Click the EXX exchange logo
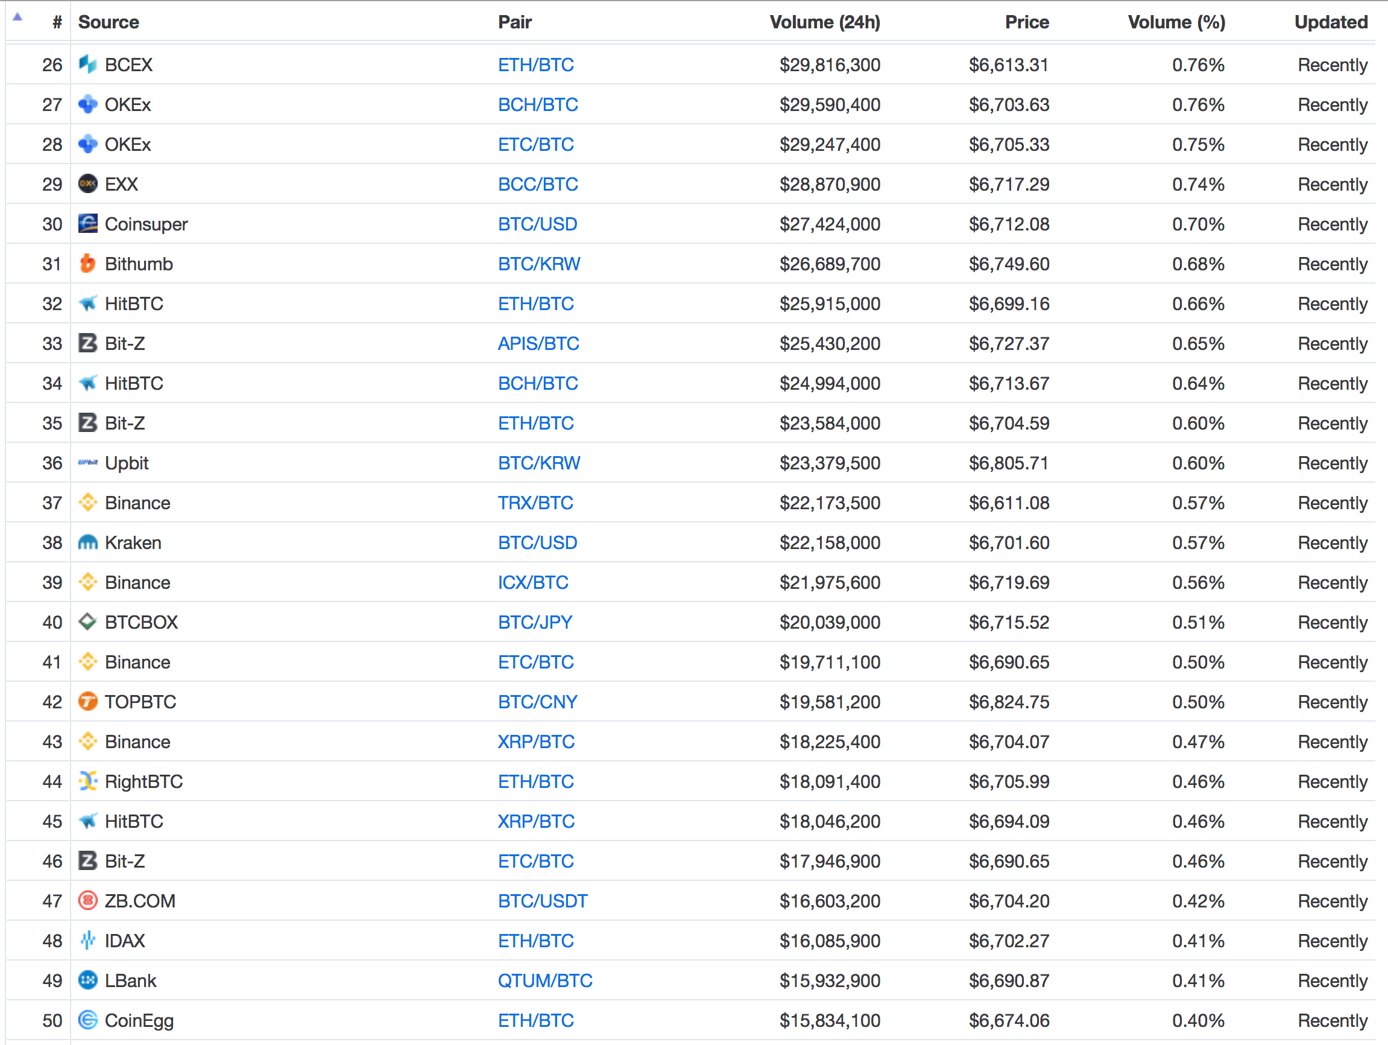 88,184
